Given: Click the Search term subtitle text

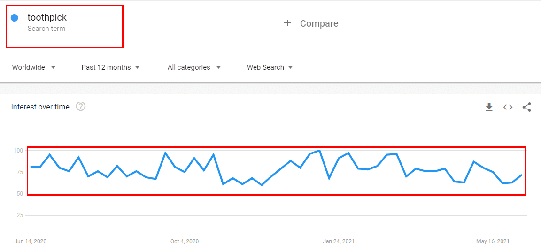Looking at the screenshot, I should (x=46, y=29).
